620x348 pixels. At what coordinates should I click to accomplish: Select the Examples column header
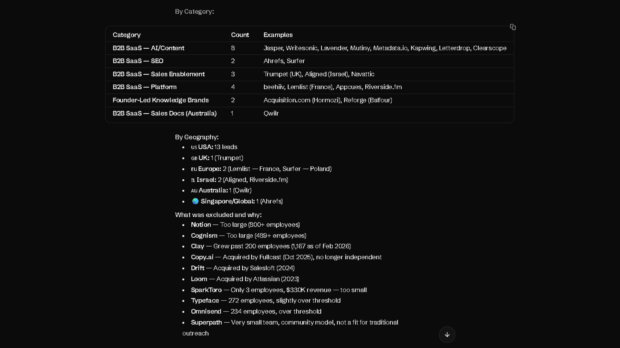click(x=278, y=35)
